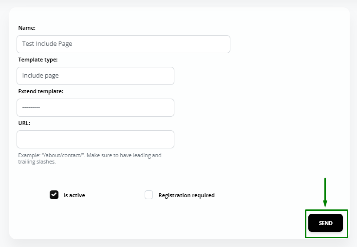Enable the Registration required checkbox
The width and height of the screenshot is (357, 247).
tap(149, 195)
